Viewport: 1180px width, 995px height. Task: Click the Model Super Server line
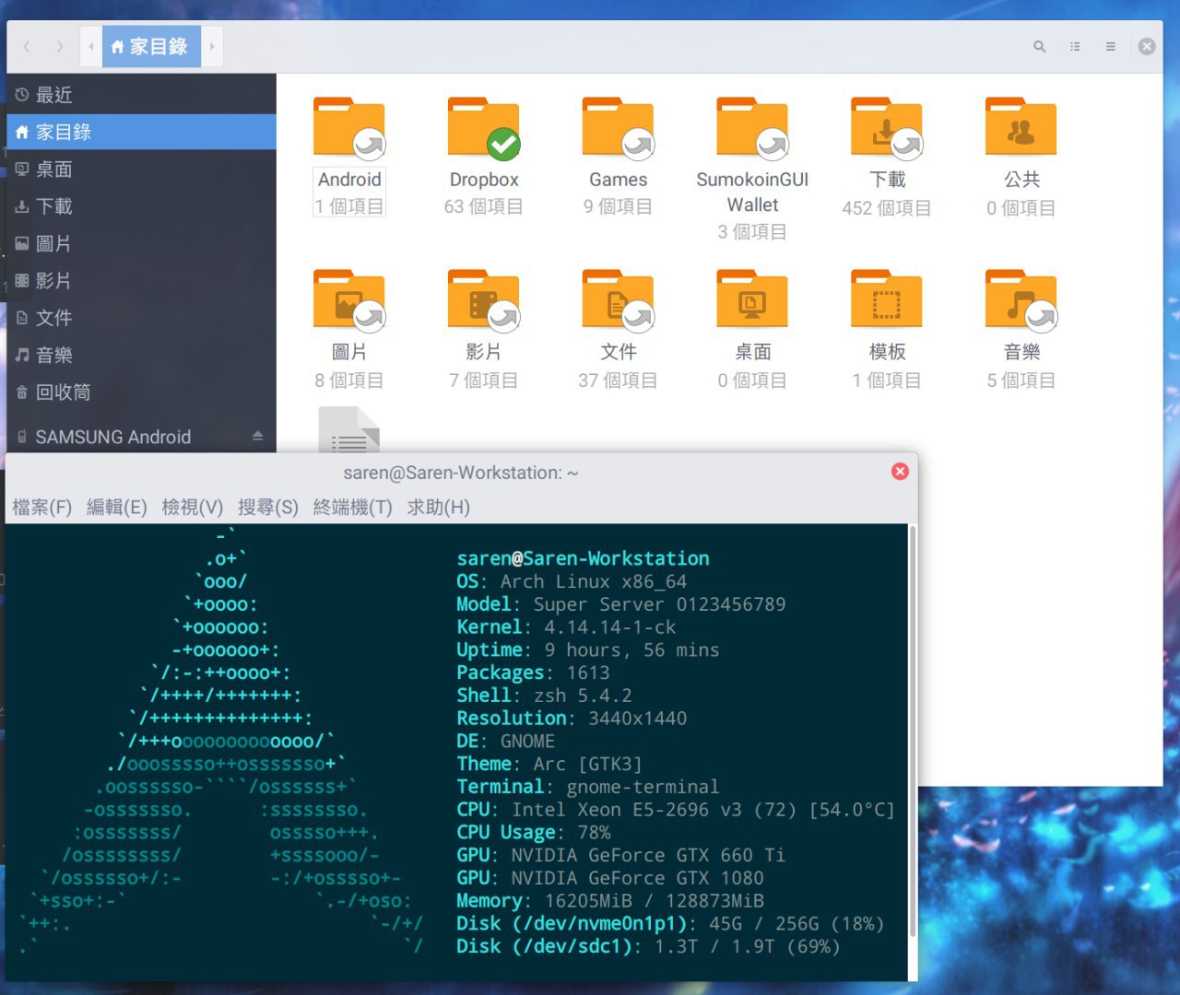click(x=621, y=604)
